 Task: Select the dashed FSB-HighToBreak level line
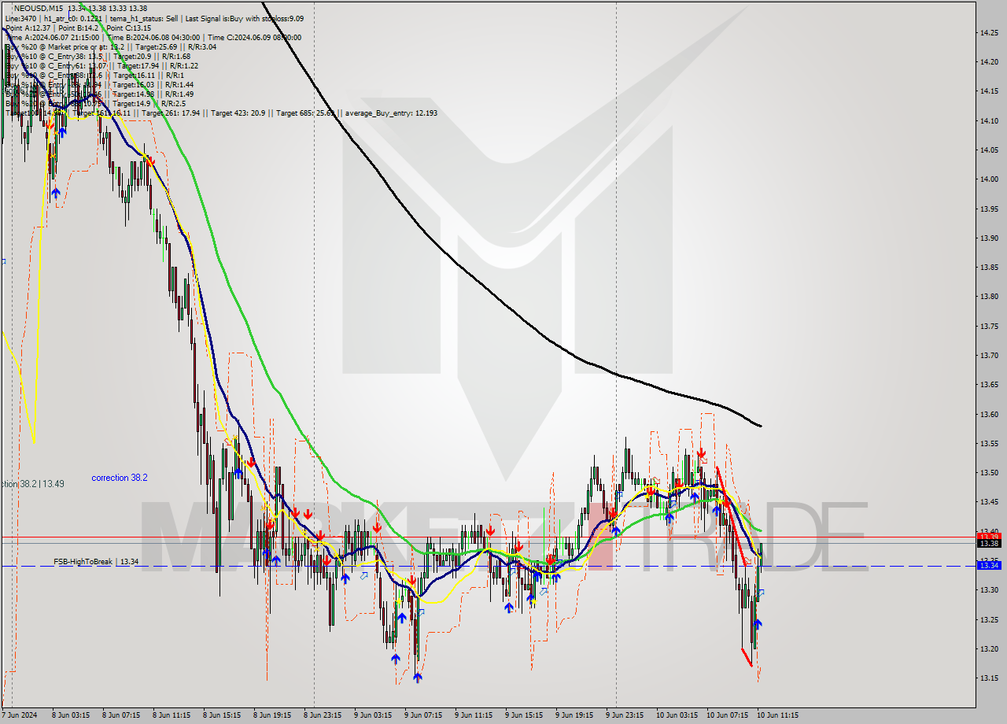(x=488, y=566)
